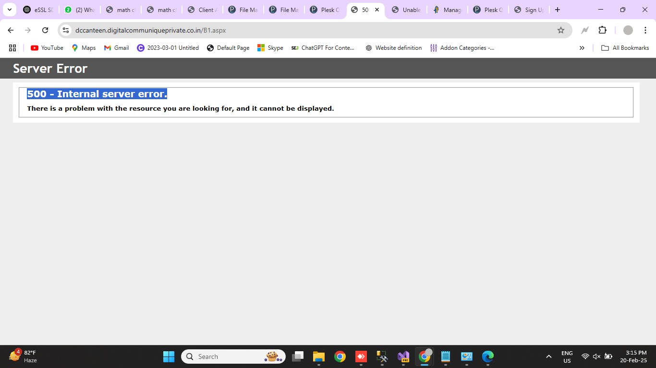
Task: Open the Extensions puzzle icon
Action: point(602,30)
